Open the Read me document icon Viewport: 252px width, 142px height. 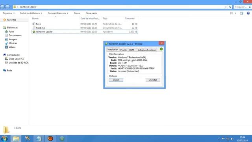coord(34,28)
